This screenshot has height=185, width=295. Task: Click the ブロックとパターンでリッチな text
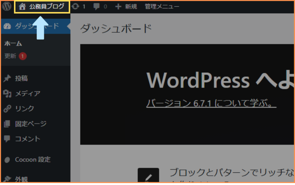[232, 172]
